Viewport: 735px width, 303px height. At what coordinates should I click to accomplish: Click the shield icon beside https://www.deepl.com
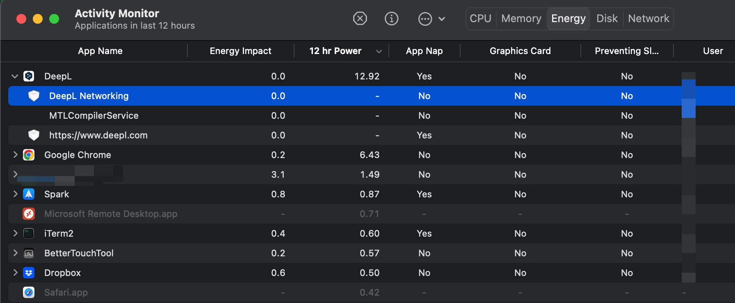(x=34, y=135)
